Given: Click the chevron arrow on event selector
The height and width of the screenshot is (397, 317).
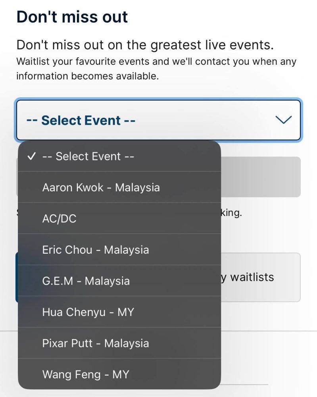Looking at the screenshot, I should pos(283,120).
